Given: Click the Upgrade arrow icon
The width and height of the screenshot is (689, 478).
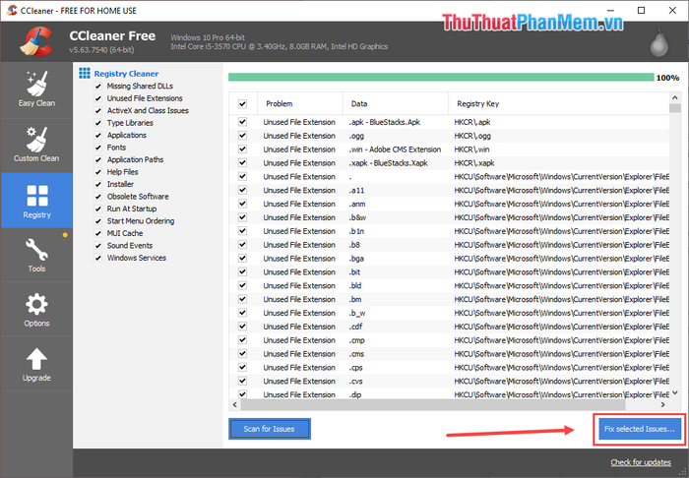Looking at the screenshot, I should coord(35,360).
